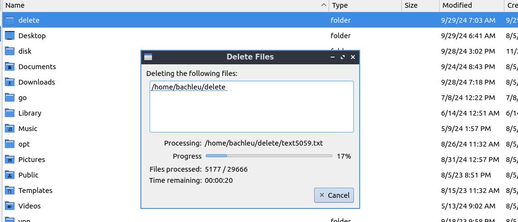
Task: Select the Downloads folder icon
Action: 10,82
